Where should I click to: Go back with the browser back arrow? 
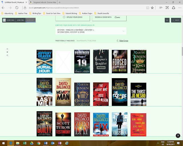[3, 8]
